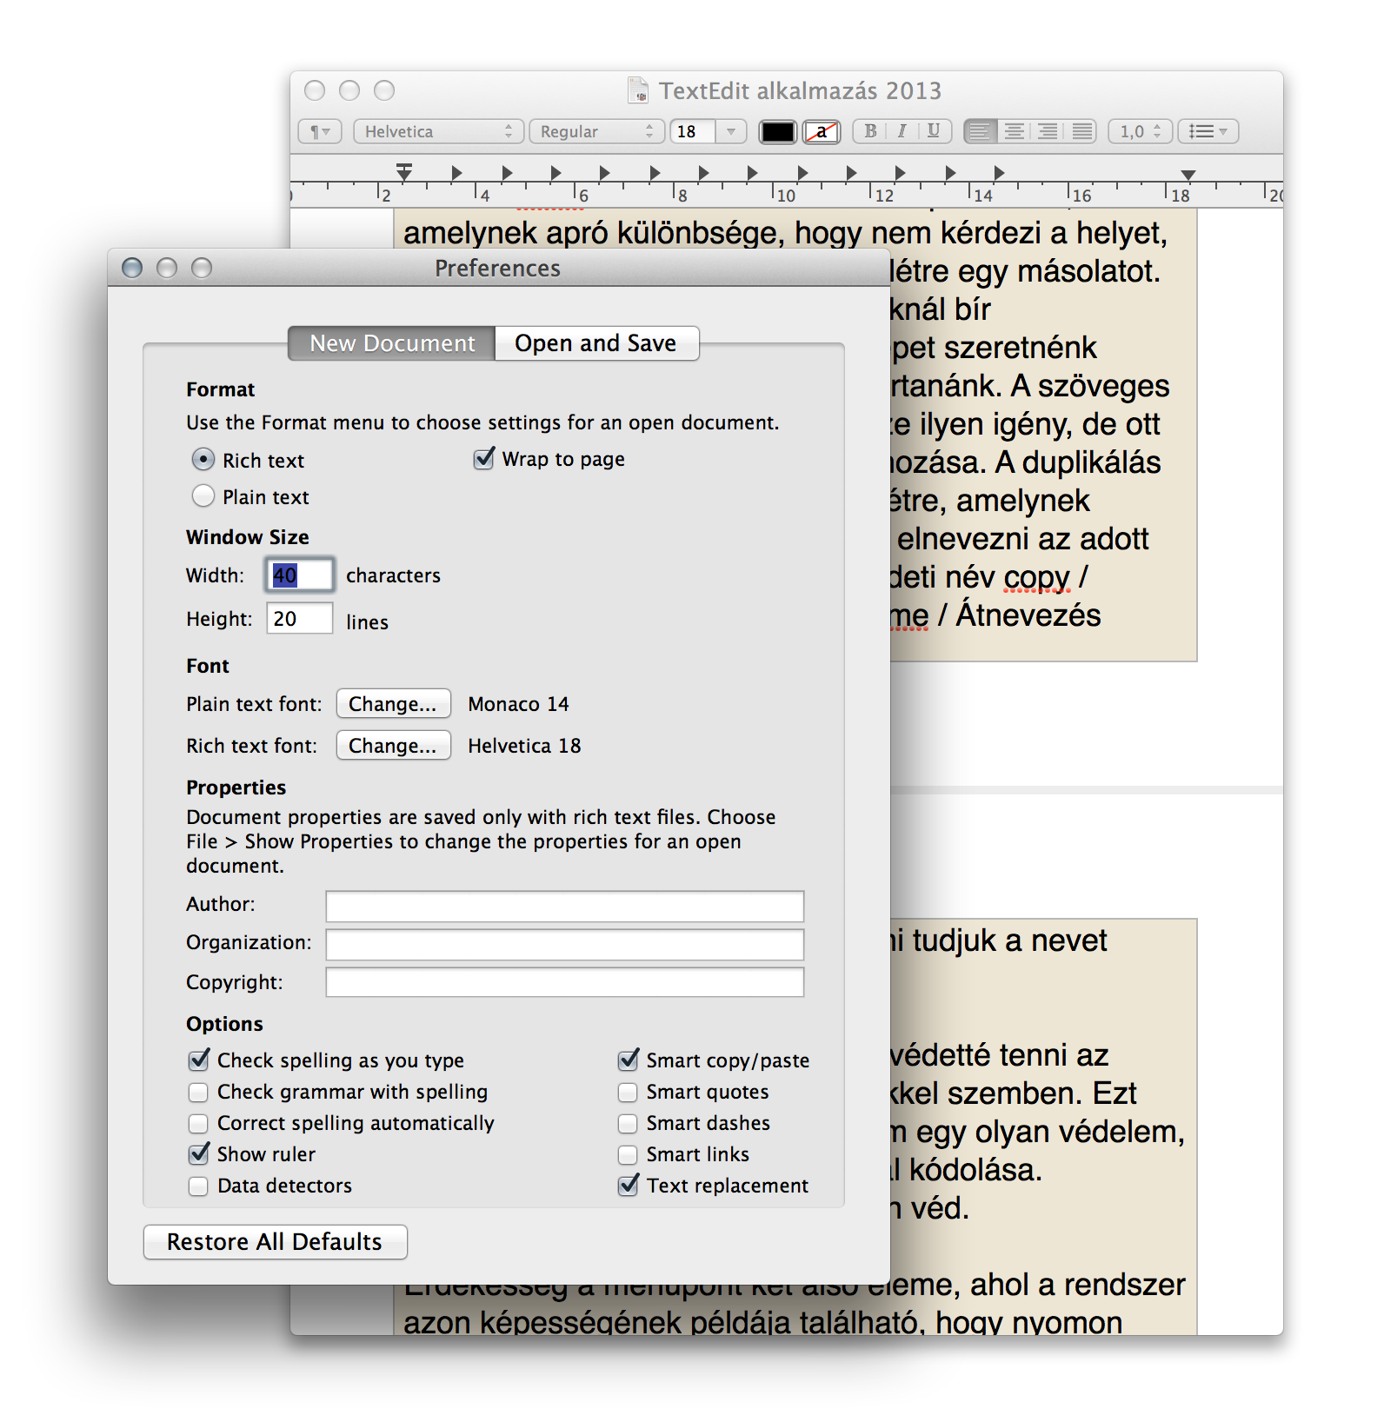Click the first-line indent marker on the ruler
Screen dimensions: 1384x1422
(404, 167)
